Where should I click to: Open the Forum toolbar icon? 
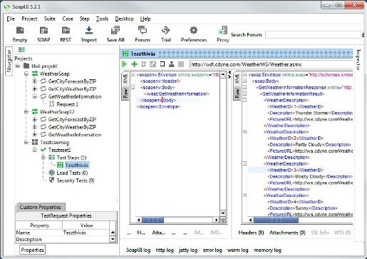[x=143, y=34]
